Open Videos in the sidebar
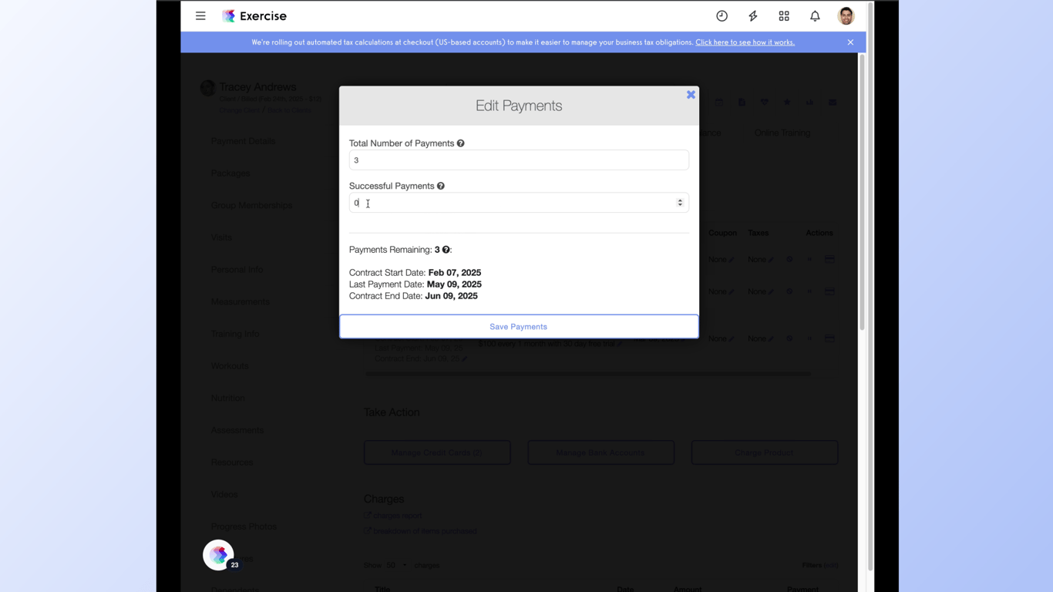This screenshot has width=1053, height=592. (x=224, y=494)
